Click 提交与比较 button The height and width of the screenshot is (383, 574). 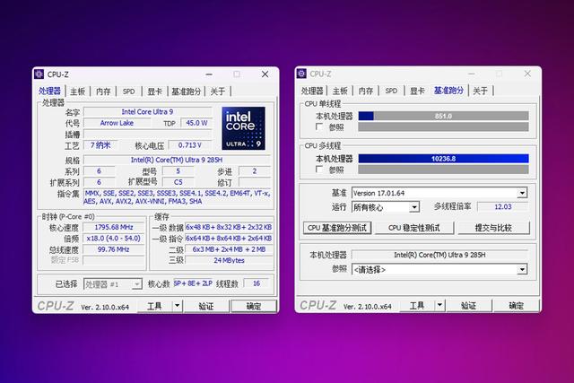[x=493, y=228]
